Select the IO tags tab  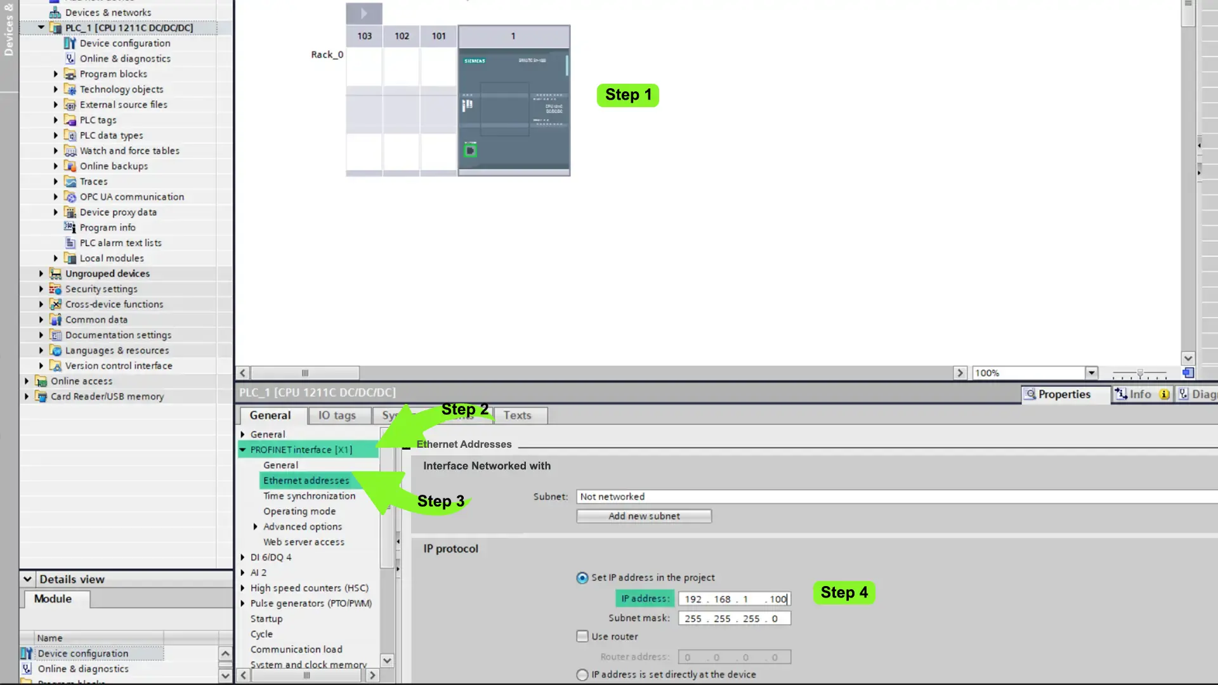337,415
